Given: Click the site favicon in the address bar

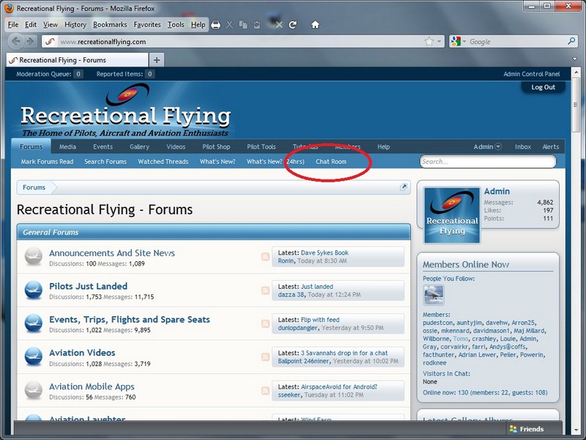Looking at the screenshot, I should [50, 42].
